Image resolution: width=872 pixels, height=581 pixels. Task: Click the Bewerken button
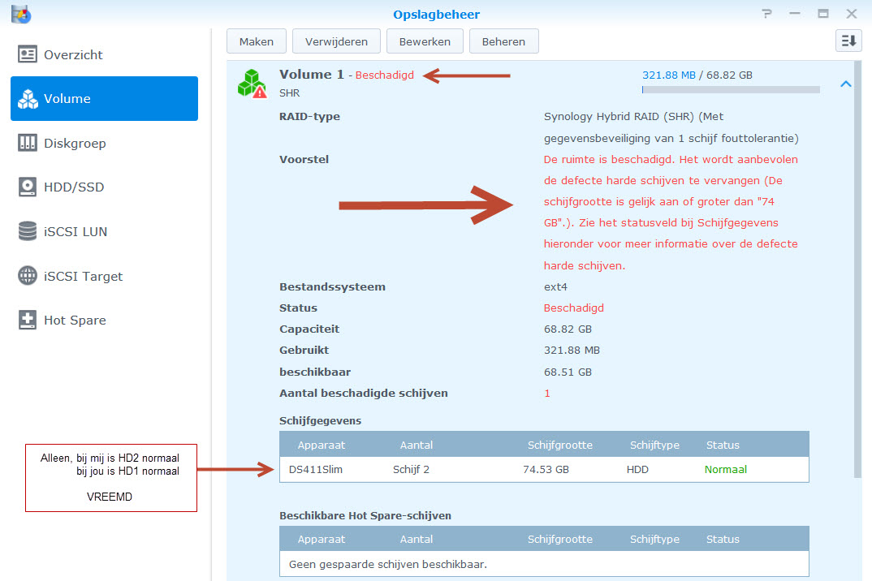coord(425,41)
